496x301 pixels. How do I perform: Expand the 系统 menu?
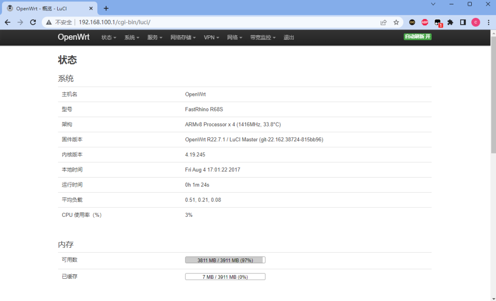click(132, 37)
